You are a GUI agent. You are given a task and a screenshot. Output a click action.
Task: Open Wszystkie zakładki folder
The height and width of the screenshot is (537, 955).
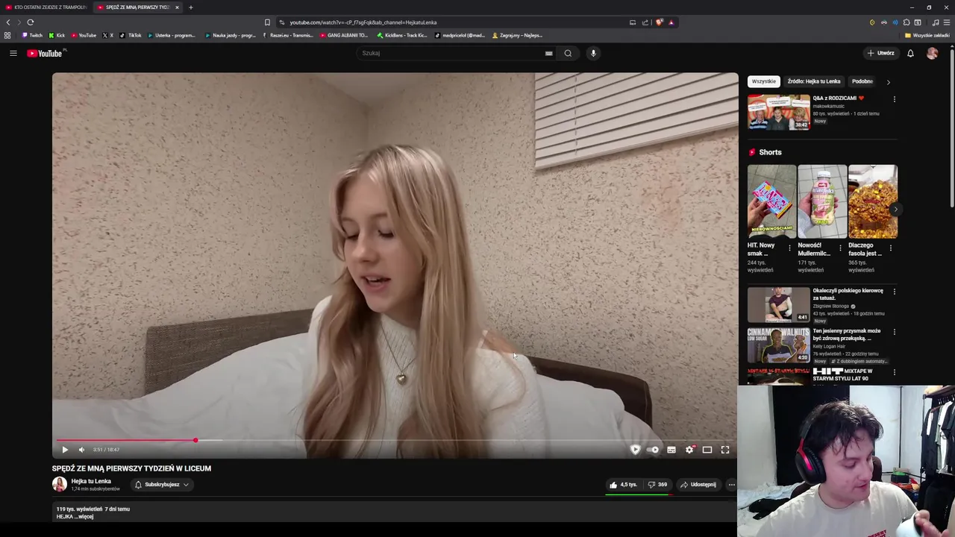click(x=927, y=35)
